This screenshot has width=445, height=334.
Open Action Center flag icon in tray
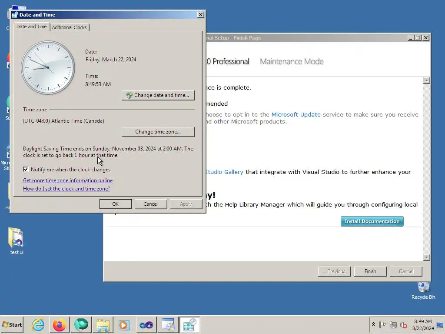coord(382,324)
